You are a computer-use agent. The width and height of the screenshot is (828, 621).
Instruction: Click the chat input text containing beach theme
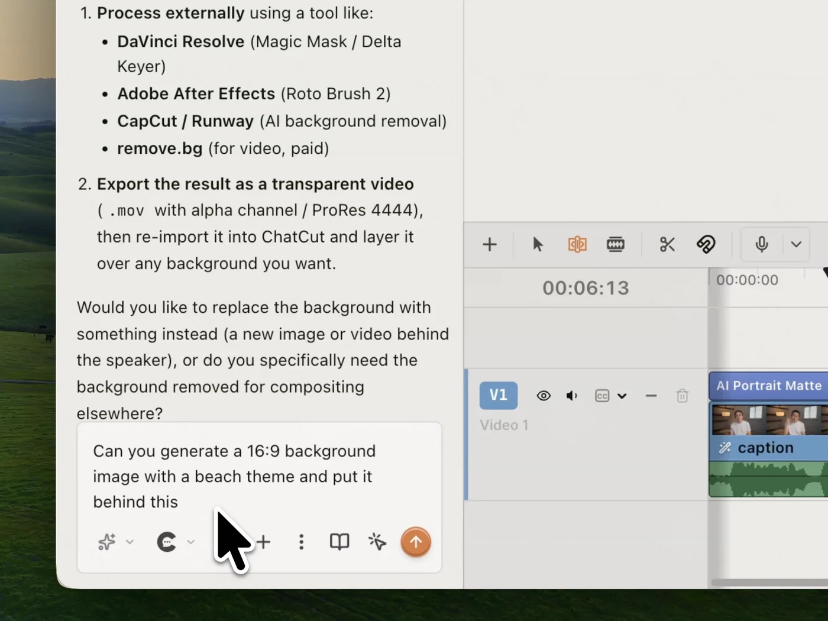(234, 476)
